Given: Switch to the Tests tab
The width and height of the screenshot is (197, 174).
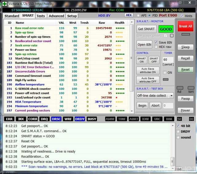Looking at the screenshot, I should click(x=40, y=16).
